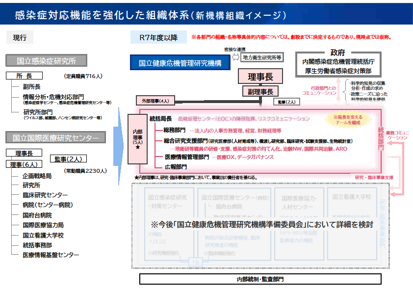
Task: Click 監事(2人) box beside 理事(6人)
Action: click(68, 159)
